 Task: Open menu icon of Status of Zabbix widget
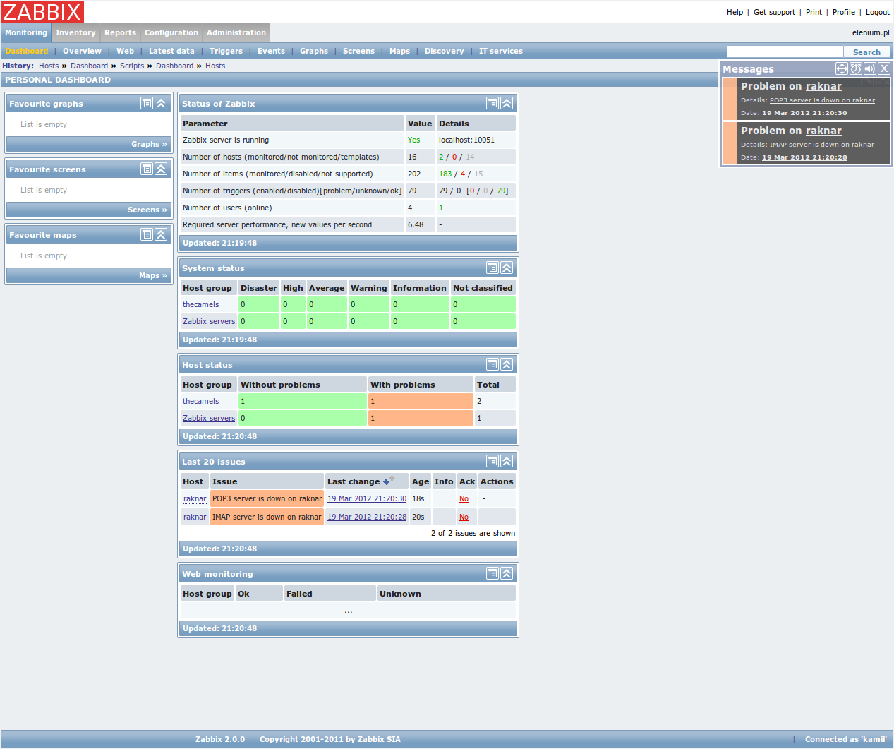tap(493, 103)
